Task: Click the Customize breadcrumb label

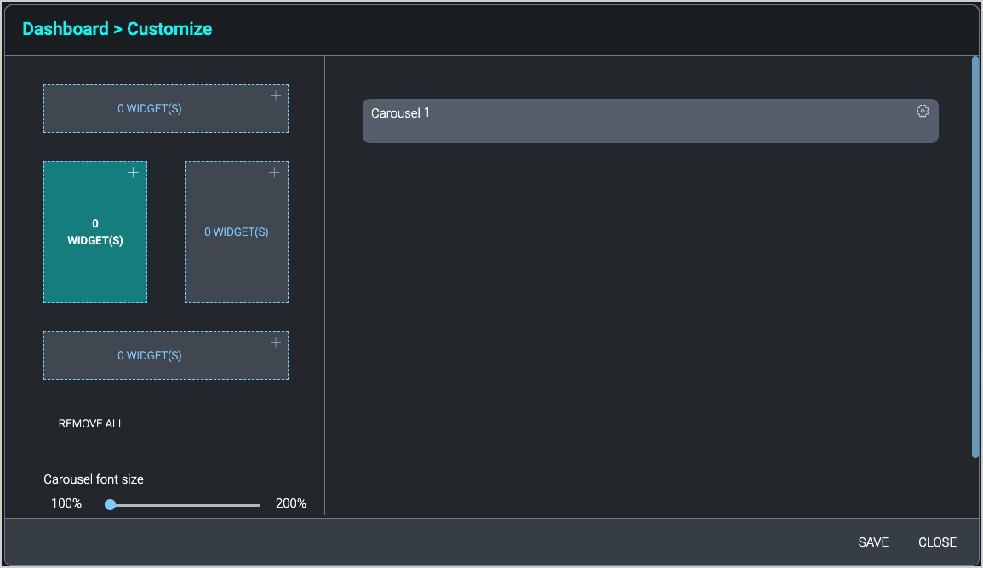Action: click(x=169, y=28)
